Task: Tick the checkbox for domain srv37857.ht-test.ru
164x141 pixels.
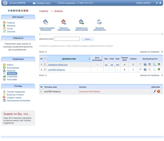Action: tap(45, 70)
